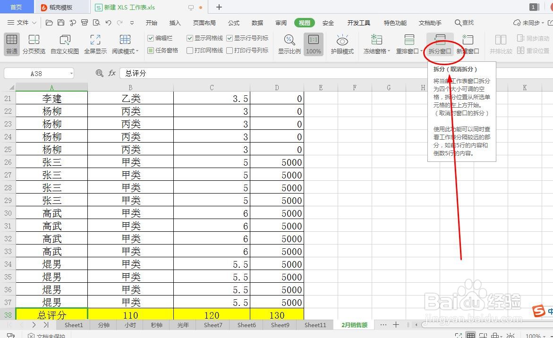The height and width of the screenshot is (338, 553).
Task: Uncheck 显示行号列标 checkbox
Action: click(230, 38)
